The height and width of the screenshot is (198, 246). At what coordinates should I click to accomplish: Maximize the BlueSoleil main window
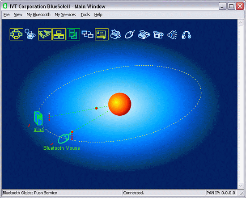(x=231, y=6)
